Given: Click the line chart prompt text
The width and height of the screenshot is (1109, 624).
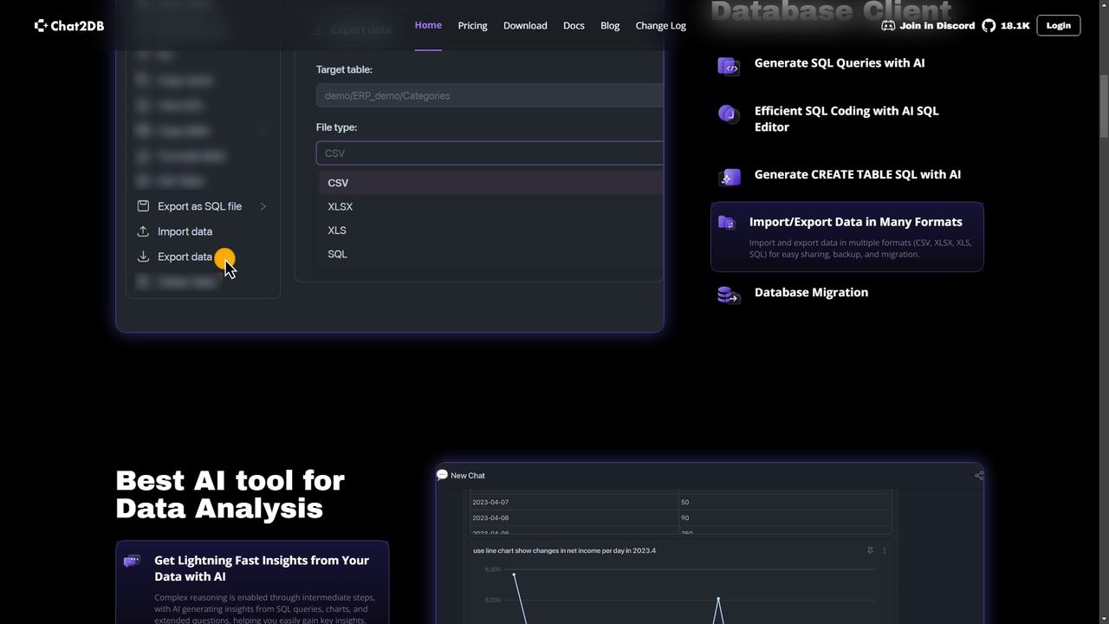Looking at the screenshot, I should (564, 550).
